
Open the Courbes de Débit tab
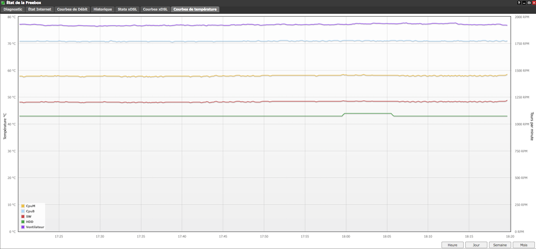point(72,9)
